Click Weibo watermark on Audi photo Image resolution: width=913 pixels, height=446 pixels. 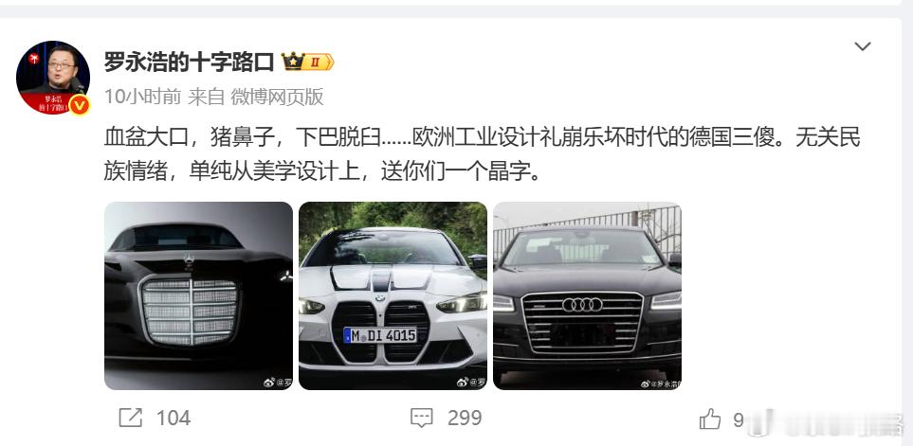coord(661,384)
